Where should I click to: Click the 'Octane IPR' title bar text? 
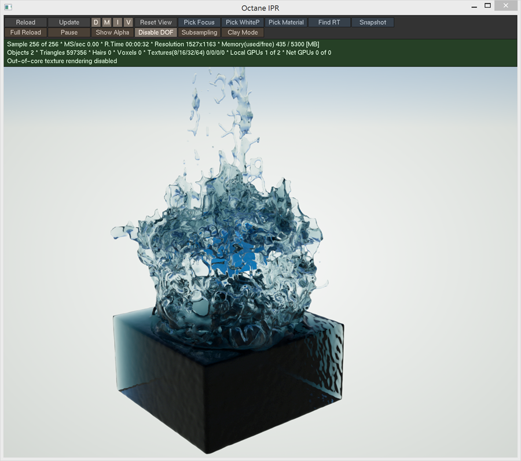[x=260, y=8]
